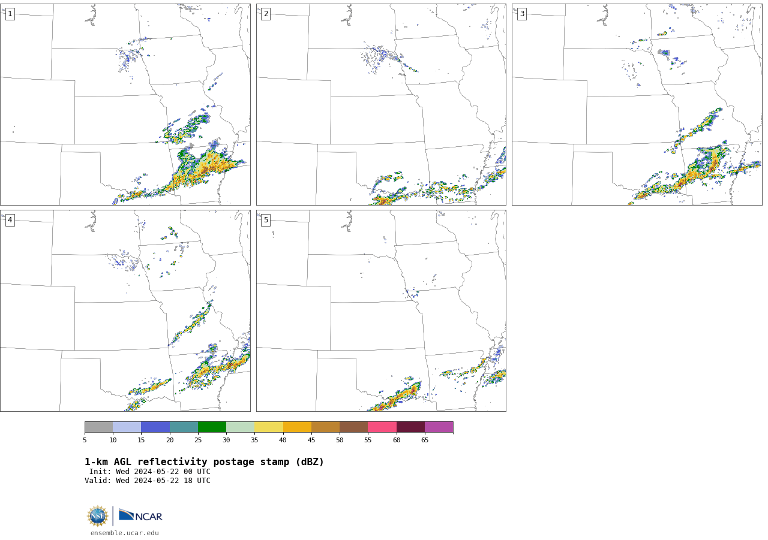The width and height of the screenshot is (768, 540).
Task: Click the NCAR logo
Action: pyautogui.click(x=140, y=516)
